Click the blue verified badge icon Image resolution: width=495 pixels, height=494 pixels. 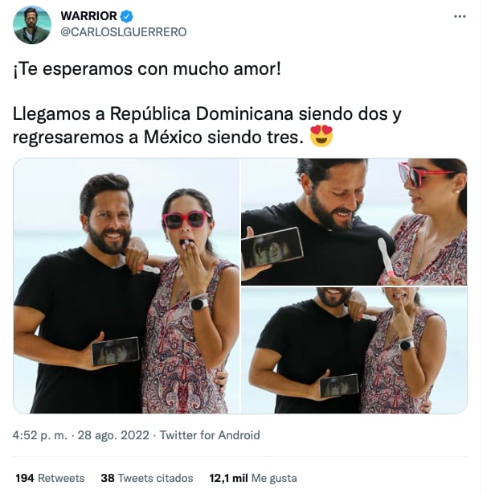point(127,16)
